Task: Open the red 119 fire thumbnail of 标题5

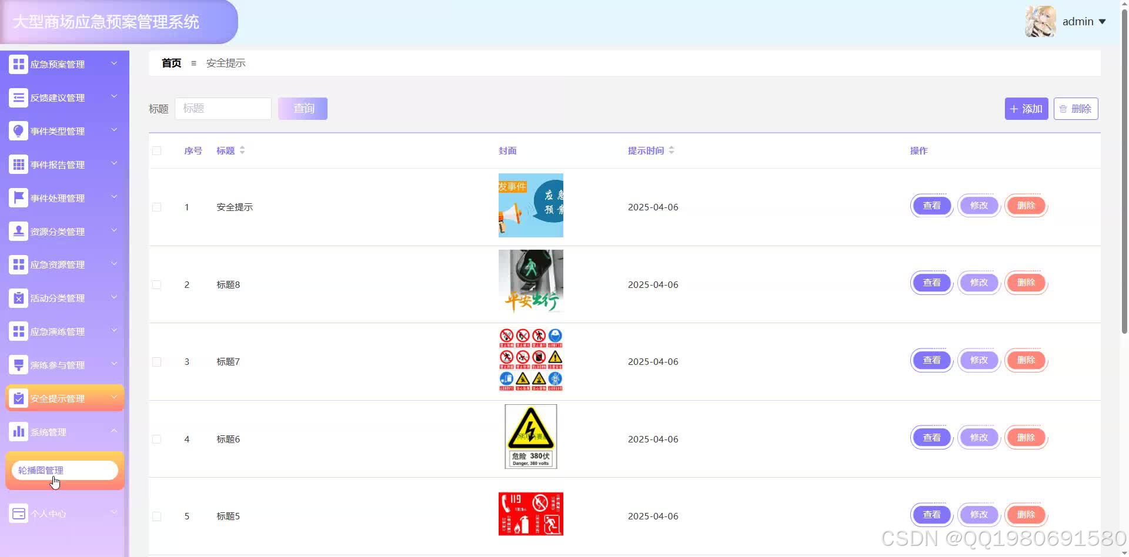Action: [530, 514]
